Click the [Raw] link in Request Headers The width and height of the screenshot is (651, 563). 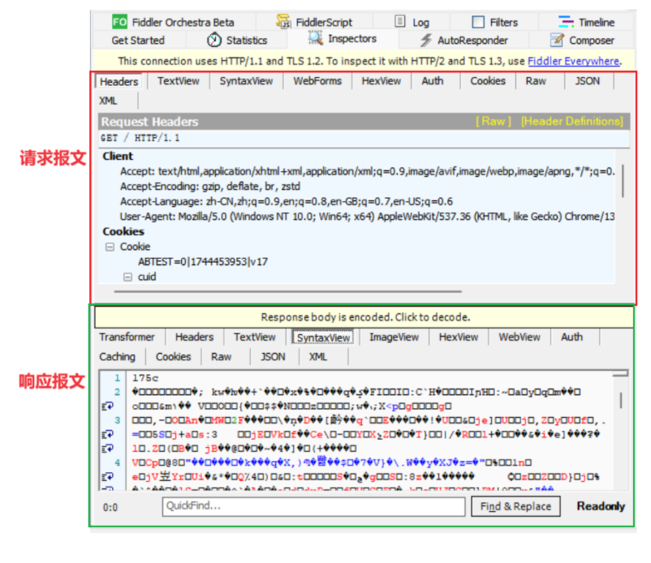(494, 121)
